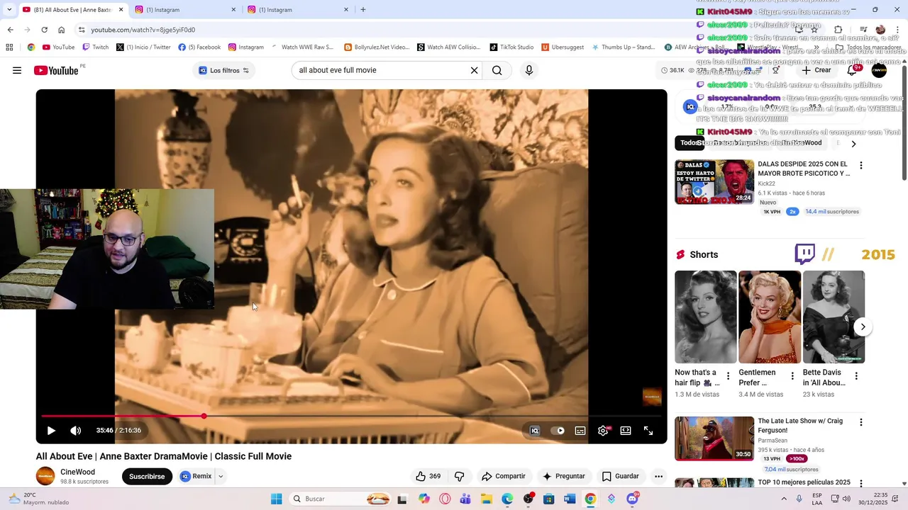Grab the red progress scrubber handle
The image size is (908, 510).
point(204,416)
